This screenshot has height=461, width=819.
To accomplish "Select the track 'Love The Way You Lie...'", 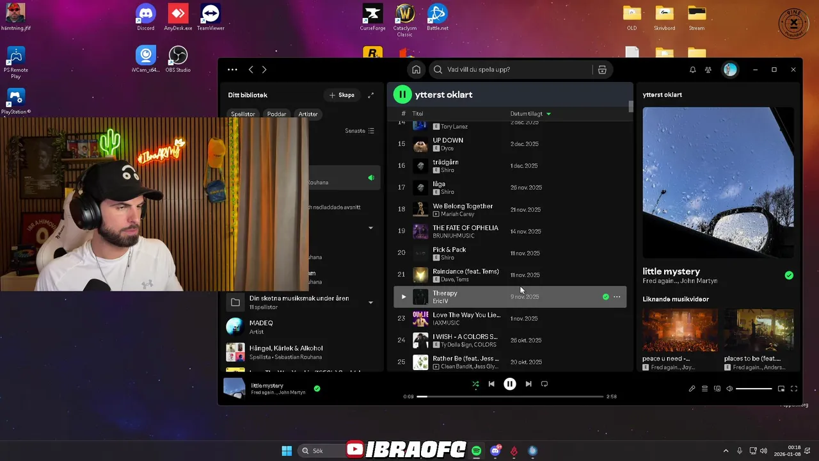I will click(510, 318).
